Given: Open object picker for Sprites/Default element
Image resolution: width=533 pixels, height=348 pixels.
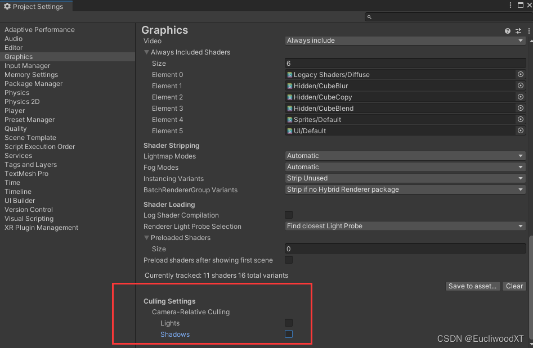Looking at the screenshot, I should (x=520, y=119).
